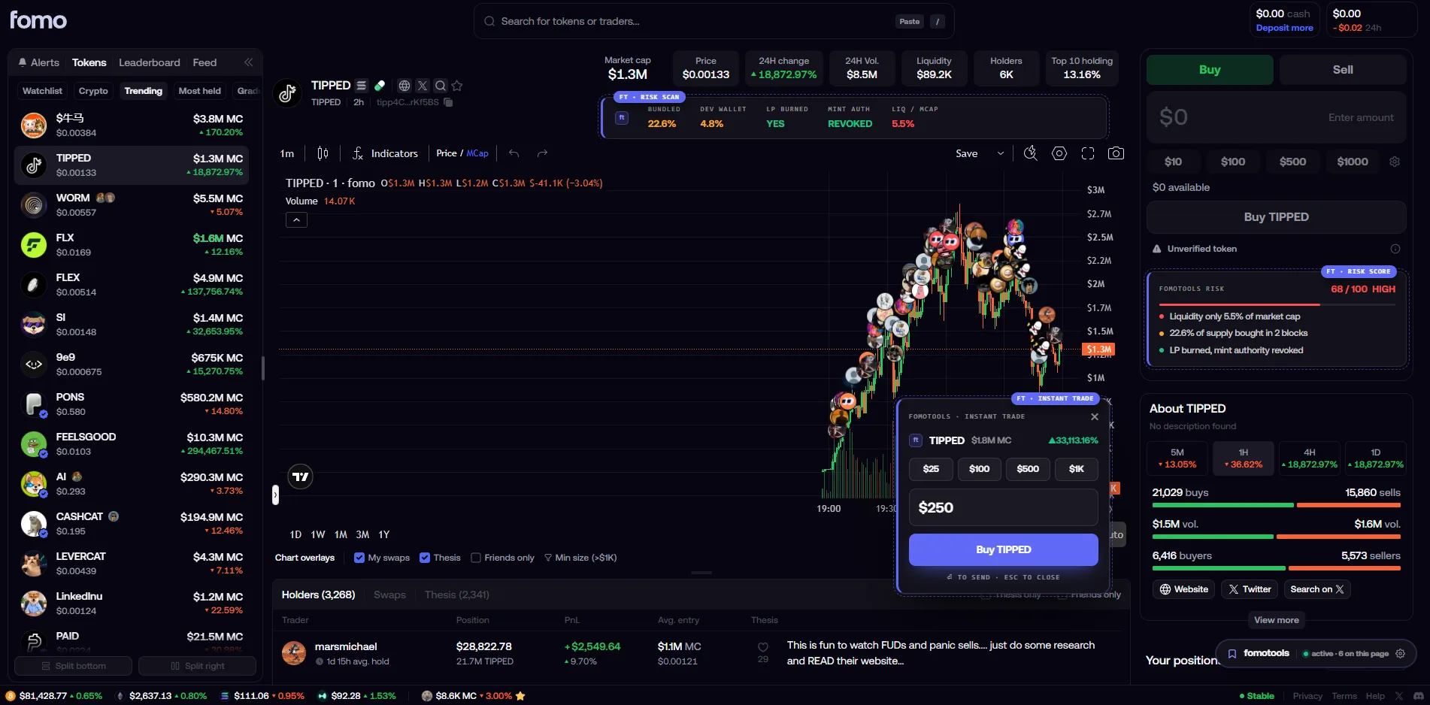Expand About TIPPED with View more
This screenshot has height=705, width=1430.
pos(1277,620)
